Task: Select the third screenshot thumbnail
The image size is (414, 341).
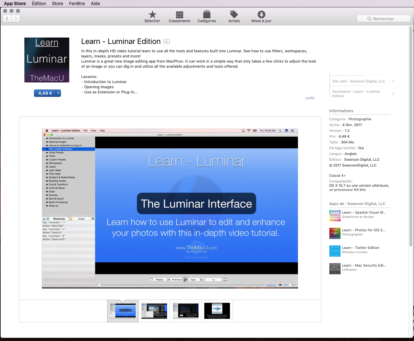Action: point(186,311)
